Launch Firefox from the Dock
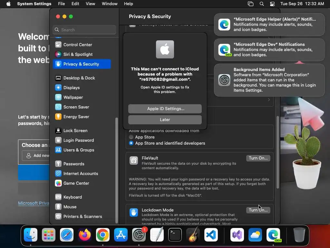 pyautogui.click(x=85, y=235)
